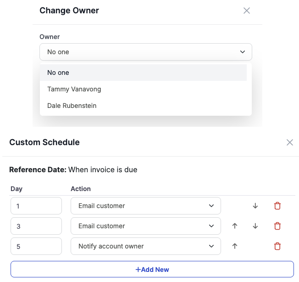Delete the Day 5 schedule row
The height and width of the screenshot is (282, 299).
click(x=277, y=246)
